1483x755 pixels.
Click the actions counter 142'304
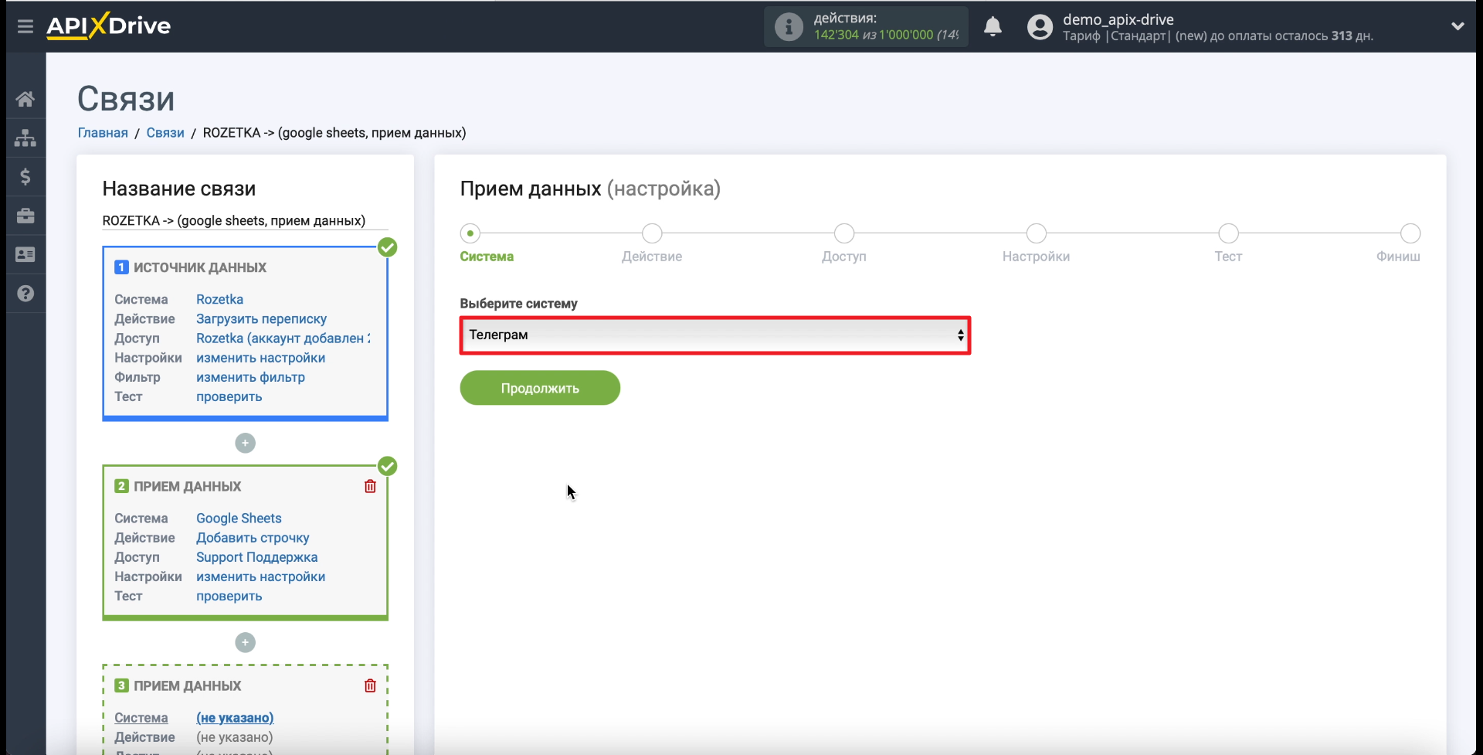[836, 35]
